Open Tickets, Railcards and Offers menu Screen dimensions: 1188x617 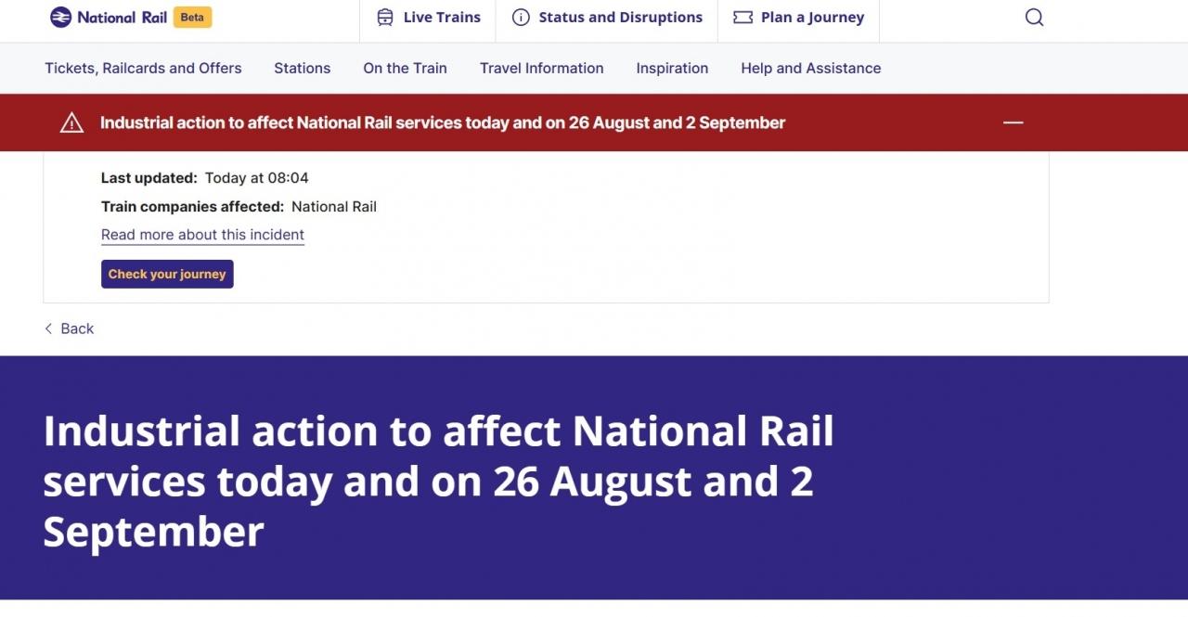[143, 68]
